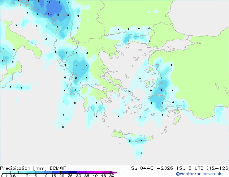Click the legend label '35'
The width and height of the screenshot is (229, 177).
click(x=87, y=176)
